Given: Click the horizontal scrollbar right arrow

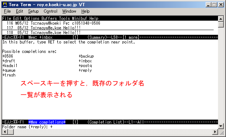Looking at the screenshot, I should coord(215,132).
